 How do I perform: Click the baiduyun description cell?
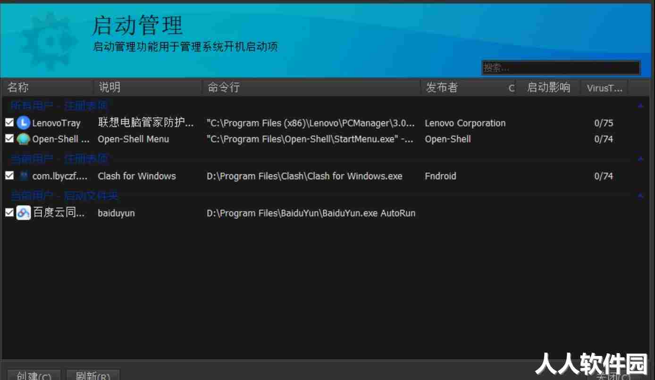[116, 213]
